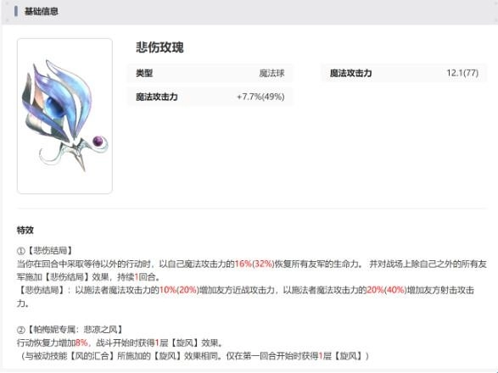
Task: Click the red 8% recovery value
Action: [x=81, y=343]
